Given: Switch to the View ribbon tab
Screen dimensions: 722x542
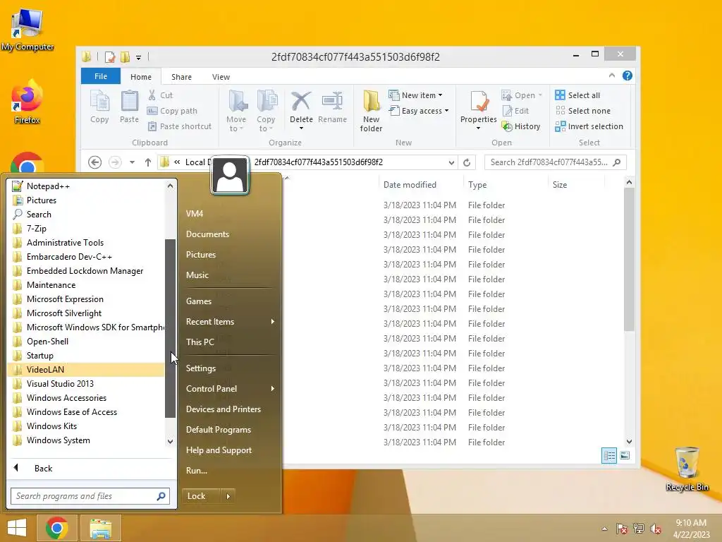Looking at the screenshot, I should (221, 77).
